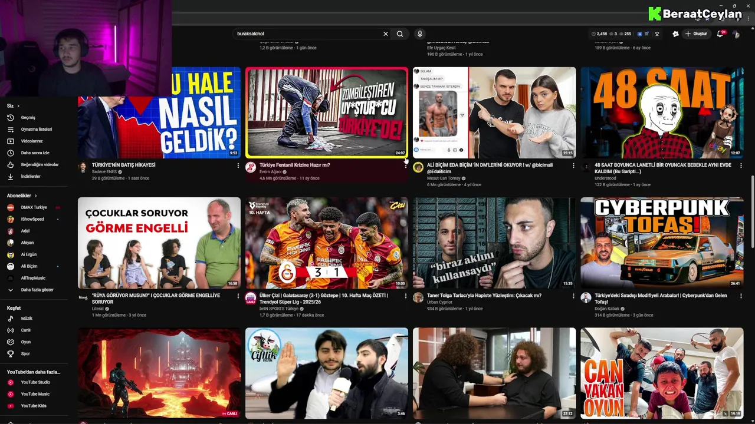
Task: Expand Daha fazla göster subscriptions
Action: (37, 290)
